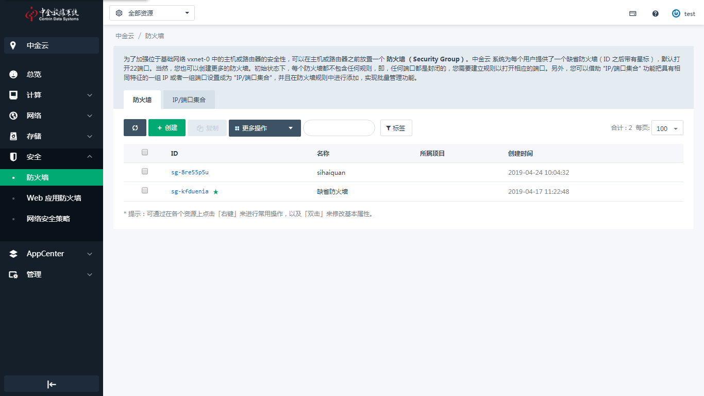Click the 网络 network icon

point(13,115)
